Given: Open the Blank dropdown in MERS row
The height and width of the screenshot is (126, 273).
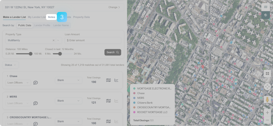Looking at the screenshot, I should coord(69,101).
